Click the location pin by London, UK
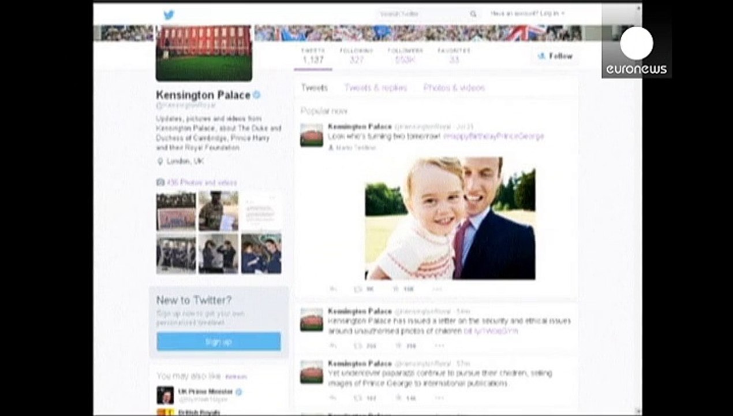 (160, 162)
